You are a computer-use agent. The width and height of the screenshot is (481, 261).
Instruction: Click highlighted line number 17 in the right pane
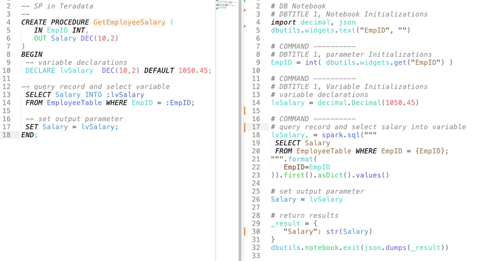coord(256,127)
